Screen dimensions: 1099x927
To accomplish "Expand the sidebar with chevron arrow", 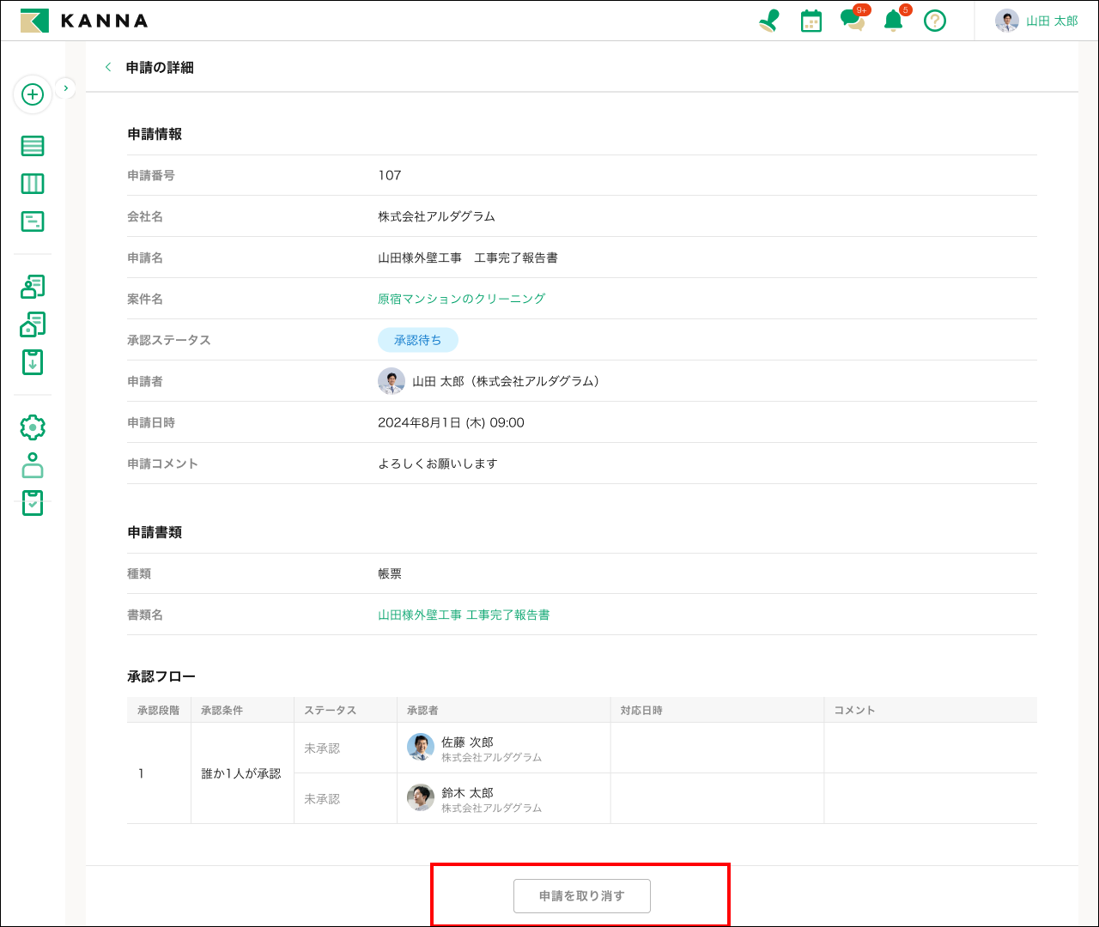I will point(66,88).
